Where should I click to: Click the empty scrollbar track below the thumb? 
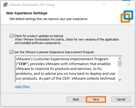point(120,72)
